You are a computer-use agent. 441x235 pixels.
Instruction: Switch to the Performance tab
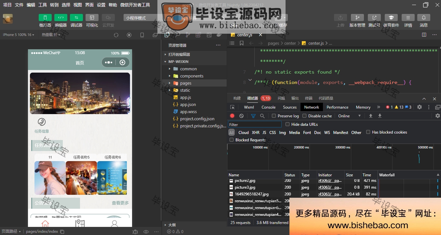(x=337, y=107)
